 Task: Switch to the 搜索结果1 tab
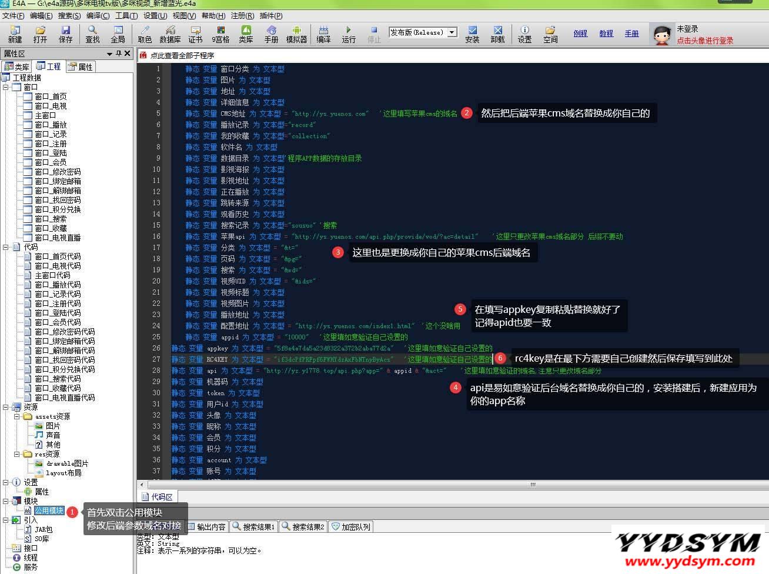click(254, 526)
